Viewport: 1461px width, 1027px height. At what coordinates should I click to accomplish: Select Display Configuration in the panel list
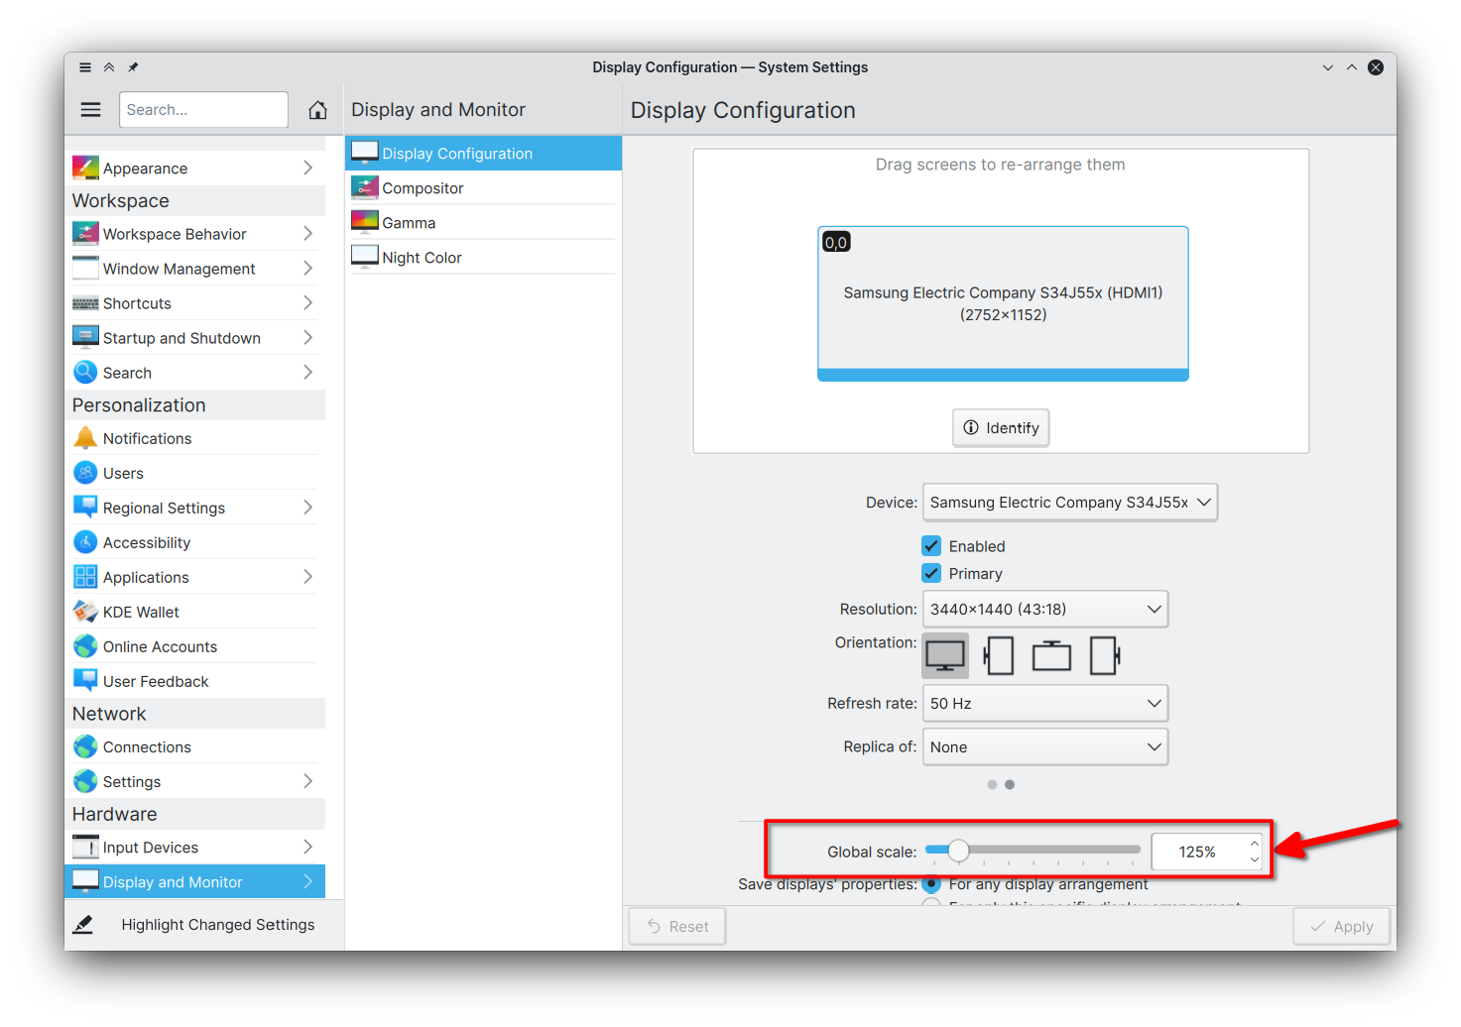(x=457, y=153)
